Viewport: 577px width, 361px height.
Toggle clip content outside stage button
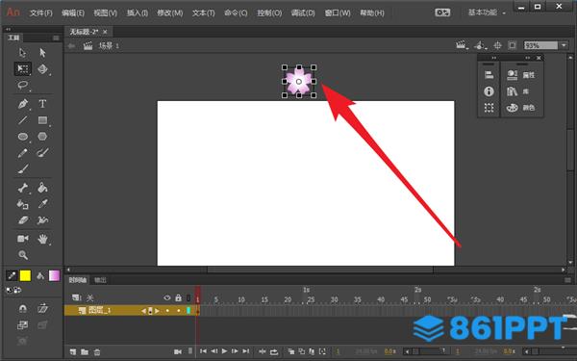(x=513, y=45)
